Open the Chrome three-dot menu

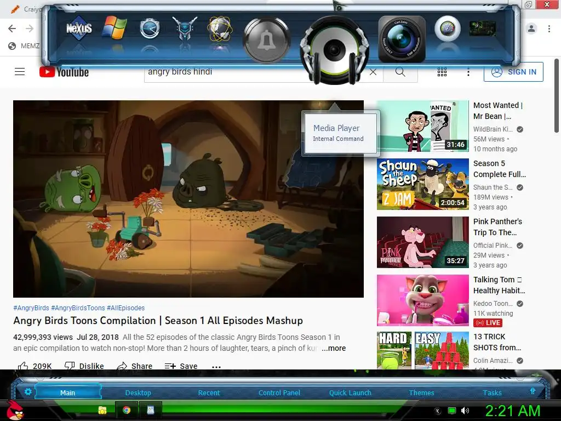pos(549,29)
